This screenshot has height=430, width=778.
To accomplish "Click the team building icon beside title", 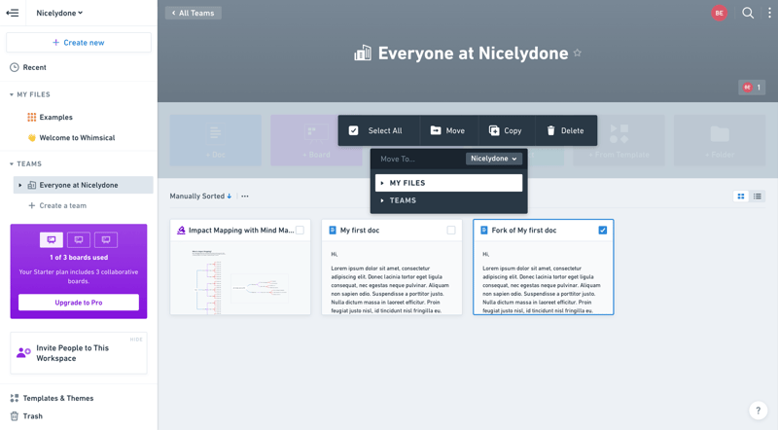I will (x=363, y=53).
